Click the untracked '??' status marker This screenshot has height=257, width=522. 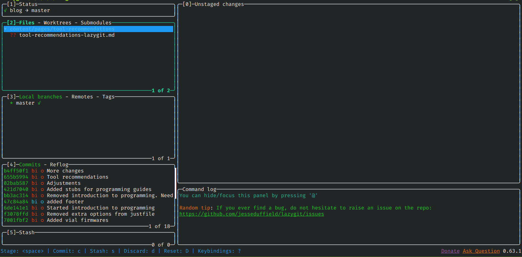coord(13,35)
